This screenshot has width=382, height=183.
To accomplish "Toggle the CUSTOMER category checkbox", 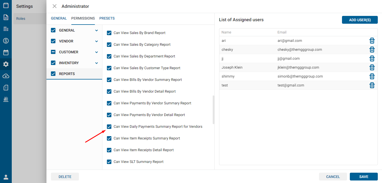I will pos(53,52).
